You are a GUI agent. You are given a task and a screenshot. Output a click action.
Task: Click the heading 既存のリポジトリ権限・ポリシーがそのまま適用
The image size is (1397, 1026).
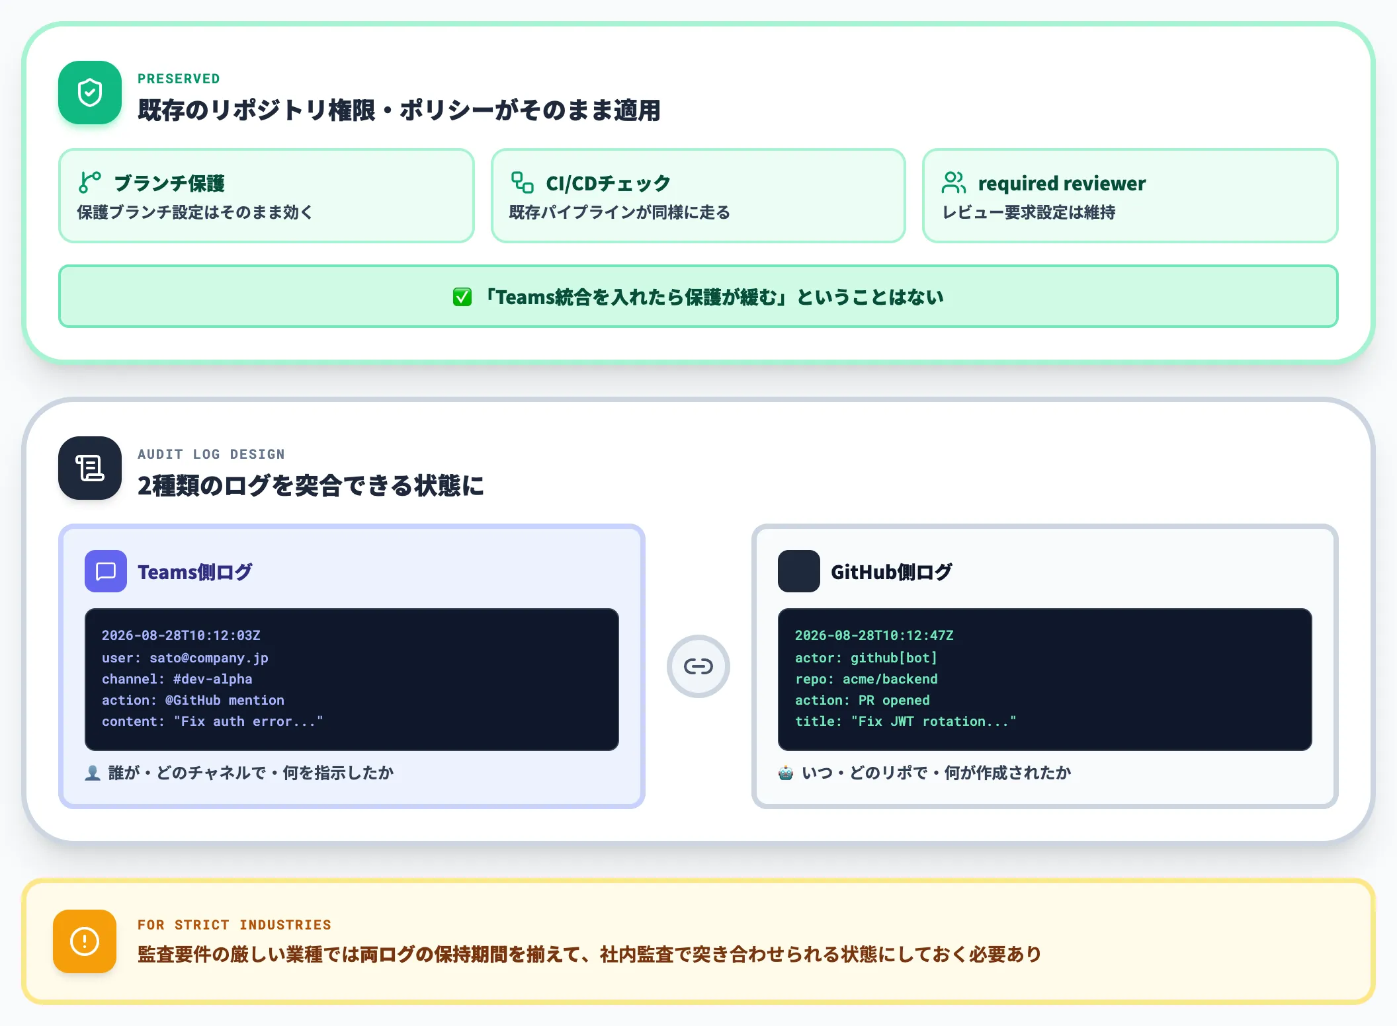399,110
